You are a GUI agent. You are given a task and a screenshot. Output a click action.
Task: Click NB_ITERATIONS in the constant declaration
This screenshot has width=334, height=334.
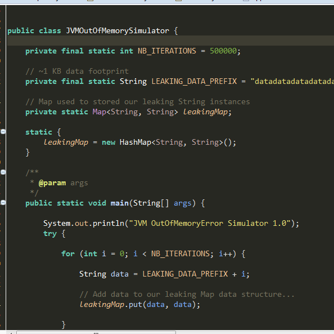pyautogui.click(x=167, y=51)
